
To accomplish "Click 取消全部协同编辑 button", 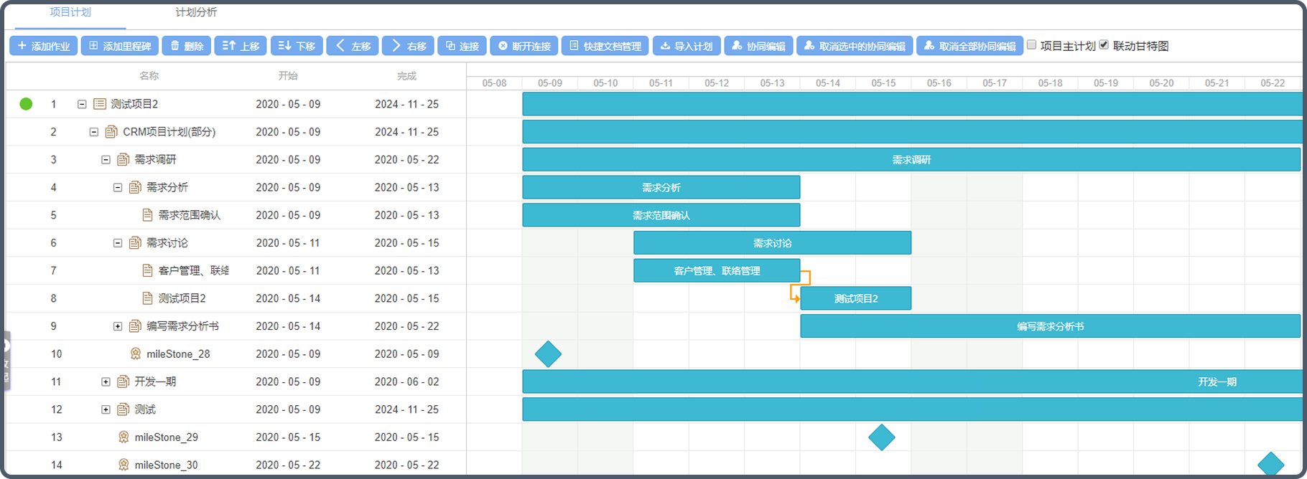I will pos(970,46).
